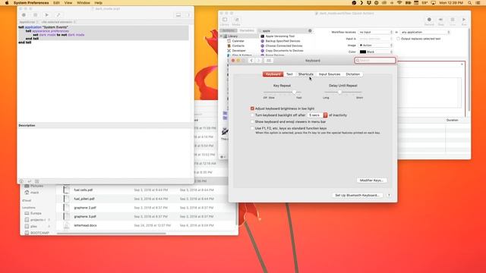Toggle the Script Editor bottom pane view button

coord(178,15)
